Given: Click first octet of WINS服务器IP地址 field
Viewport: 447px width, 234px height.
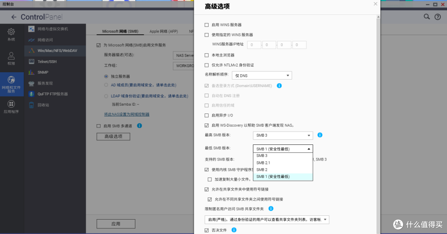Looking at the screenshot, I should (x=254, y=45).
